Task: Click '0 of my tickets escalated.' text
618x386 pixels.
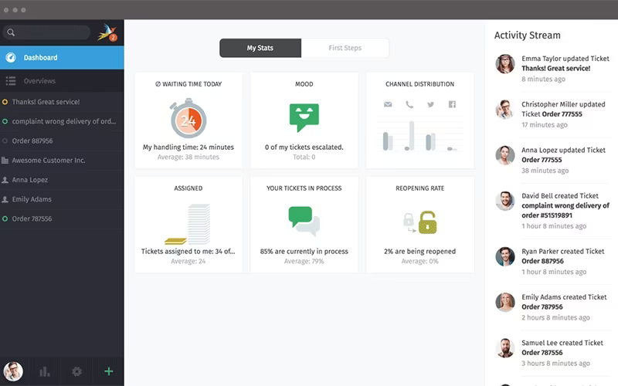Action: coord(304,147)
